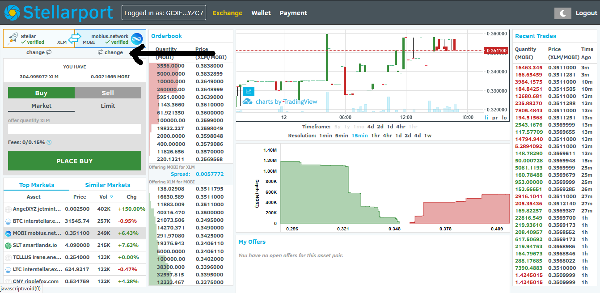Set resolution to 1hr
Viewport: 600px width, 293px height.
[375, 136]
